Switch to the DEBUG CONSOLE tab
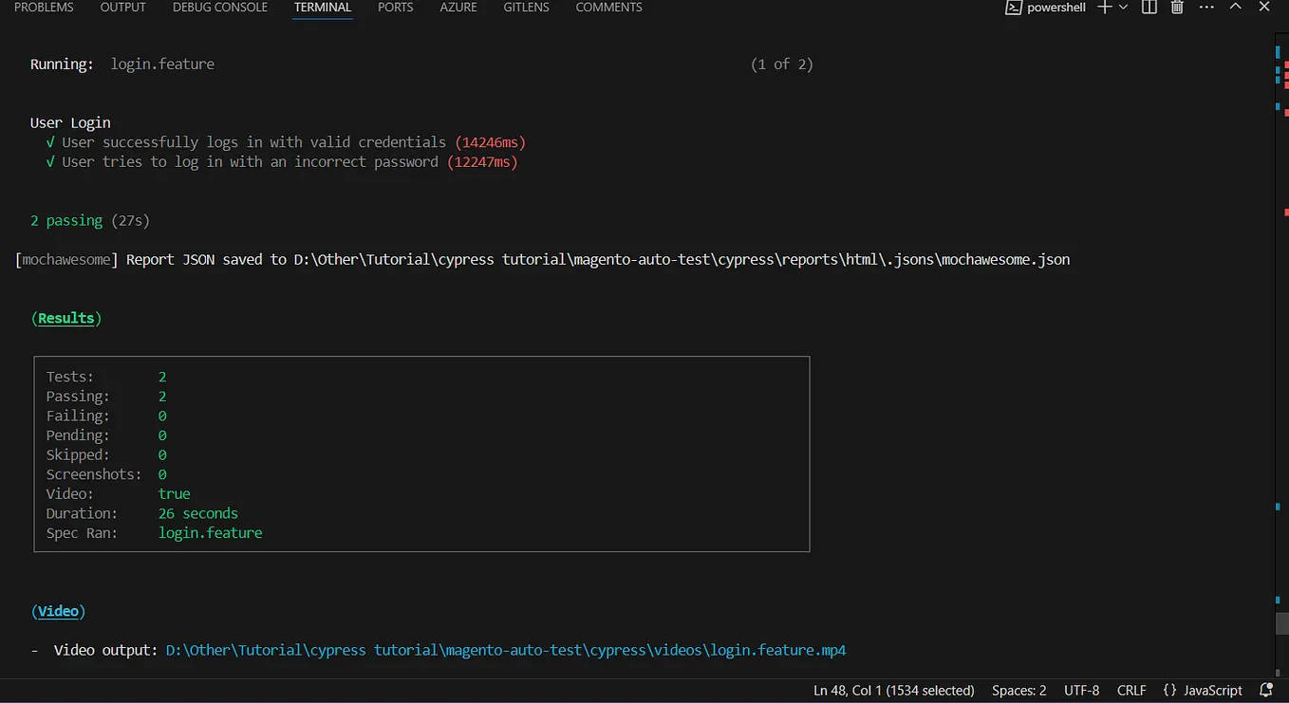 click(x=219, y=8)
